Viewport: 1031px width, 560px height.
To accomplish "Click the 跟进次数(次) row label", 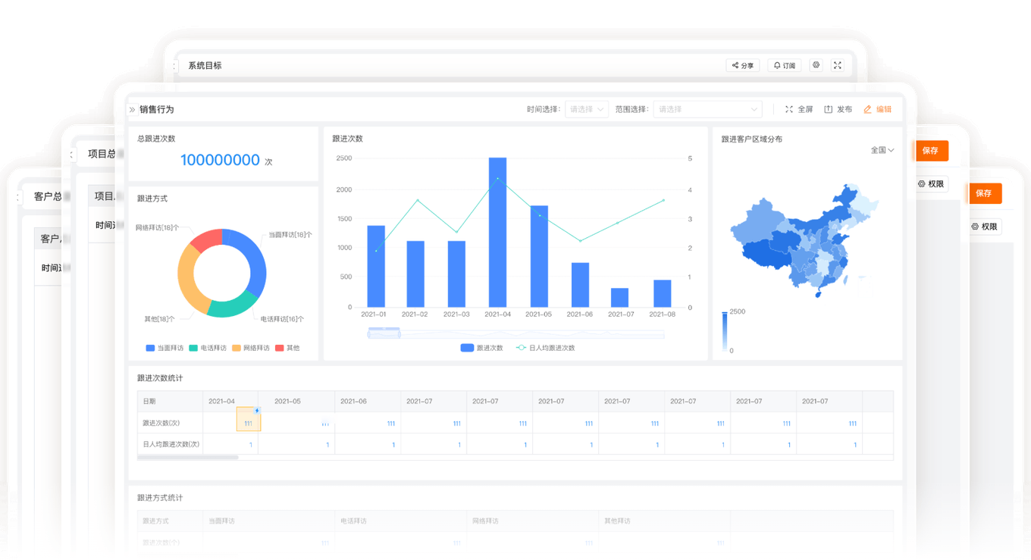I will [x=161, y=423].
